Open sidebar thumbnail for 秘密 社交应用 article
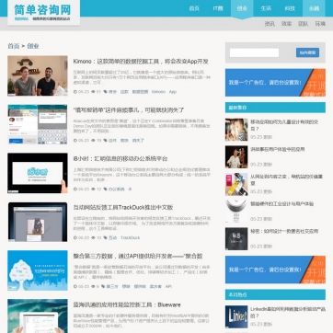This screenshot has width=333, height=333. point(236,239)
